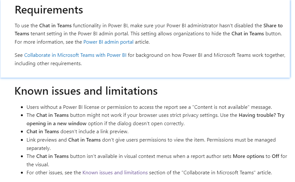
Task: Click the bullet about visual context menus
Action: coord(157,160)
